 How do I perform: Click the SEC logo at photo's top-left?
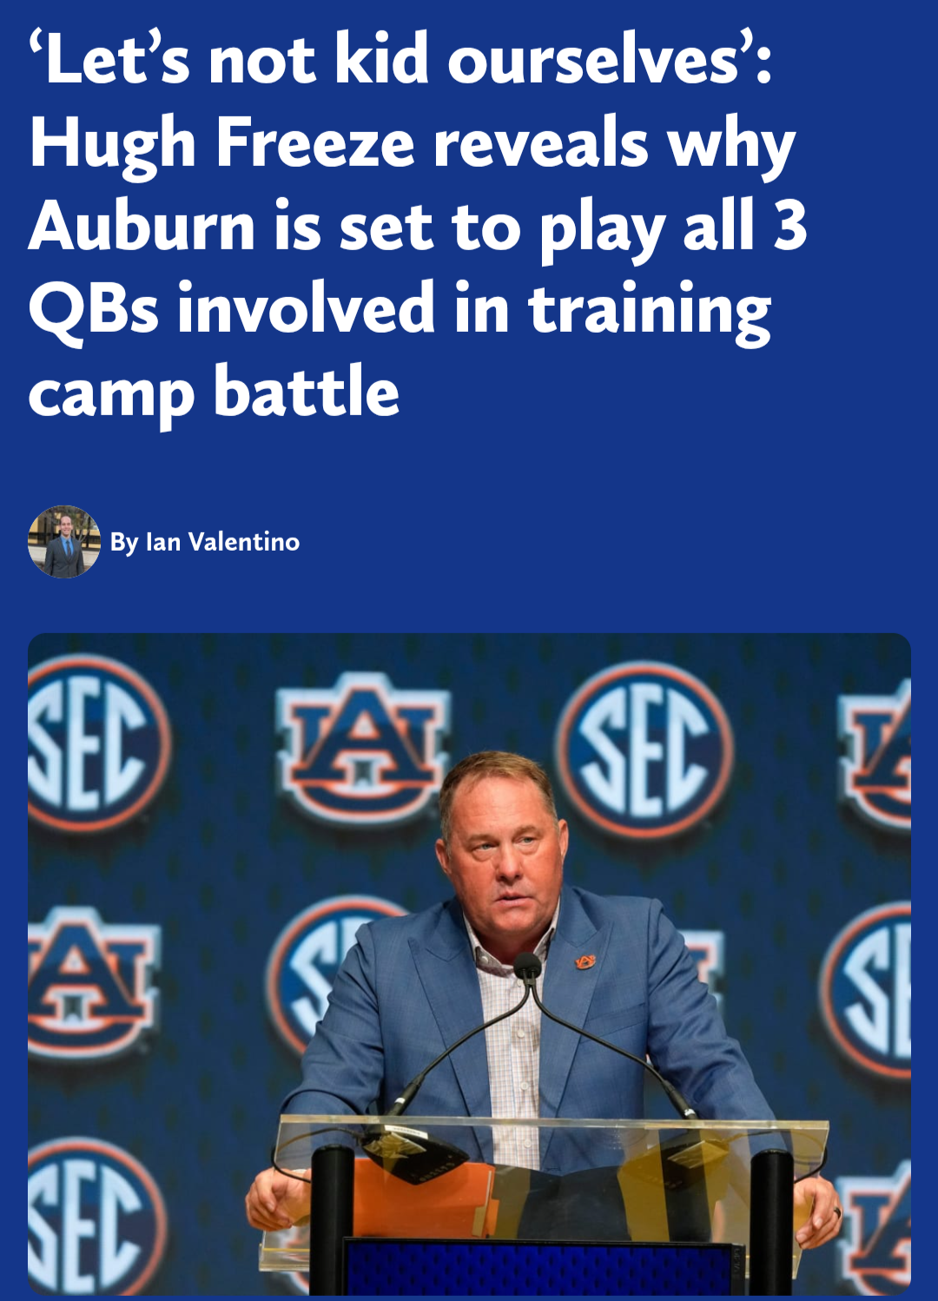point(94,743)
